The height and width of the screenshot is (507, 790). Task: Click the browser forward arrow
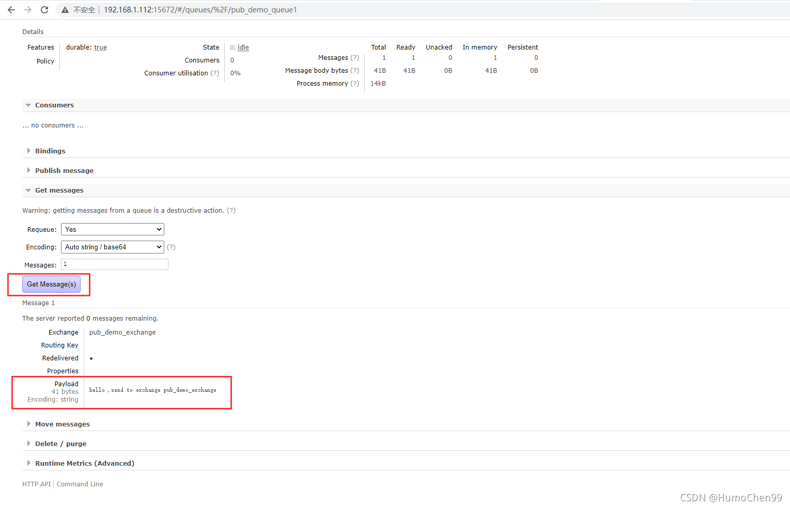pos(28,10)
